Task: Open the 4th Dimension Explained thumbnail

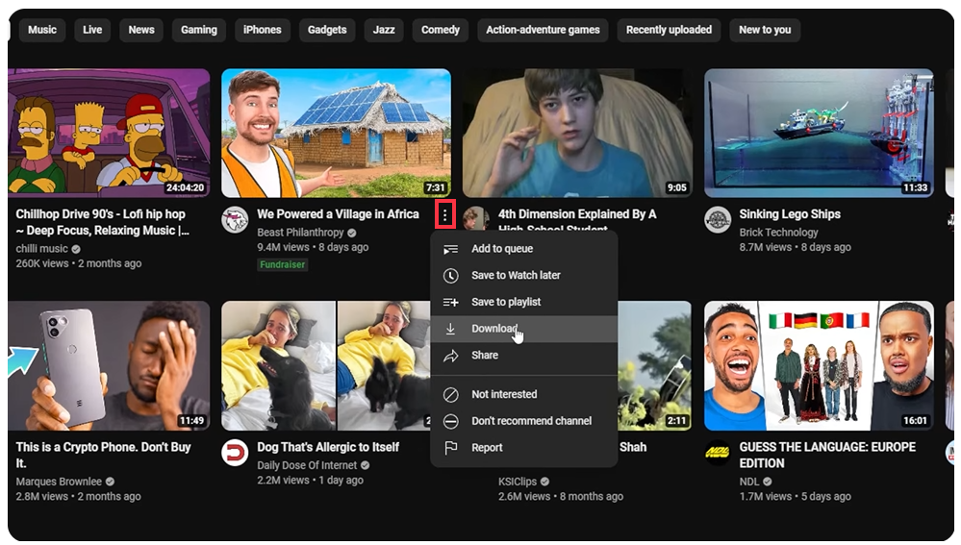Action: (577, 133)
